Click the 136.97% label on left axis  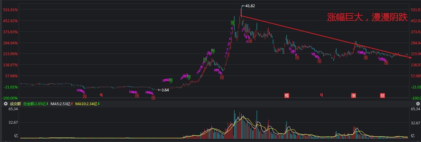pyautogui.click(x=10, y=65)
